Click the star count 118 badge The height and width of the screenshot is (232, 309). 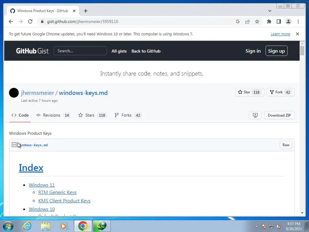(256, 92)
